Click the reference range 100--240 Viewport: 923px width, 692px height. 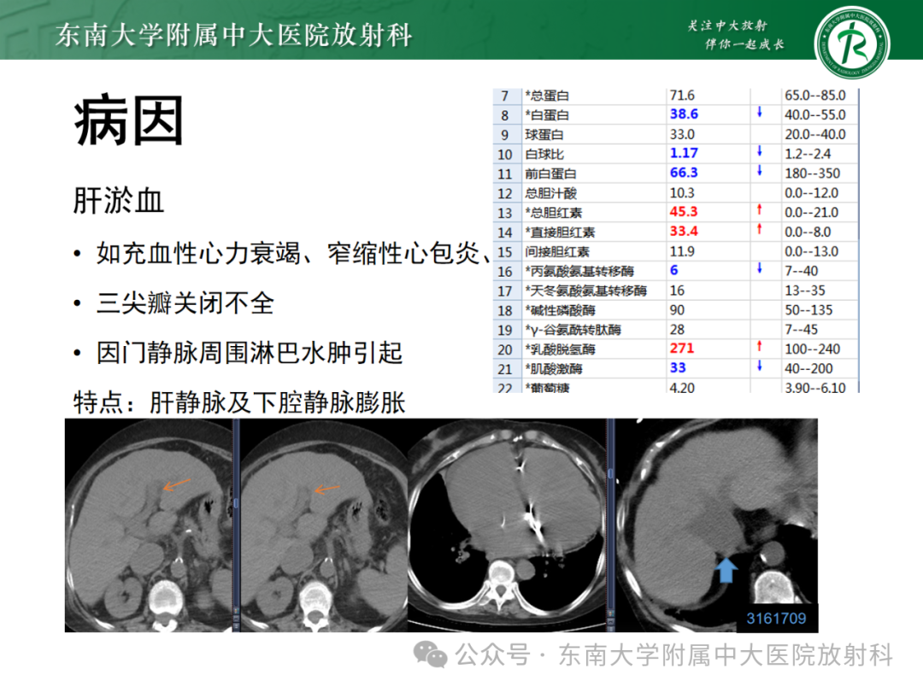813,349
